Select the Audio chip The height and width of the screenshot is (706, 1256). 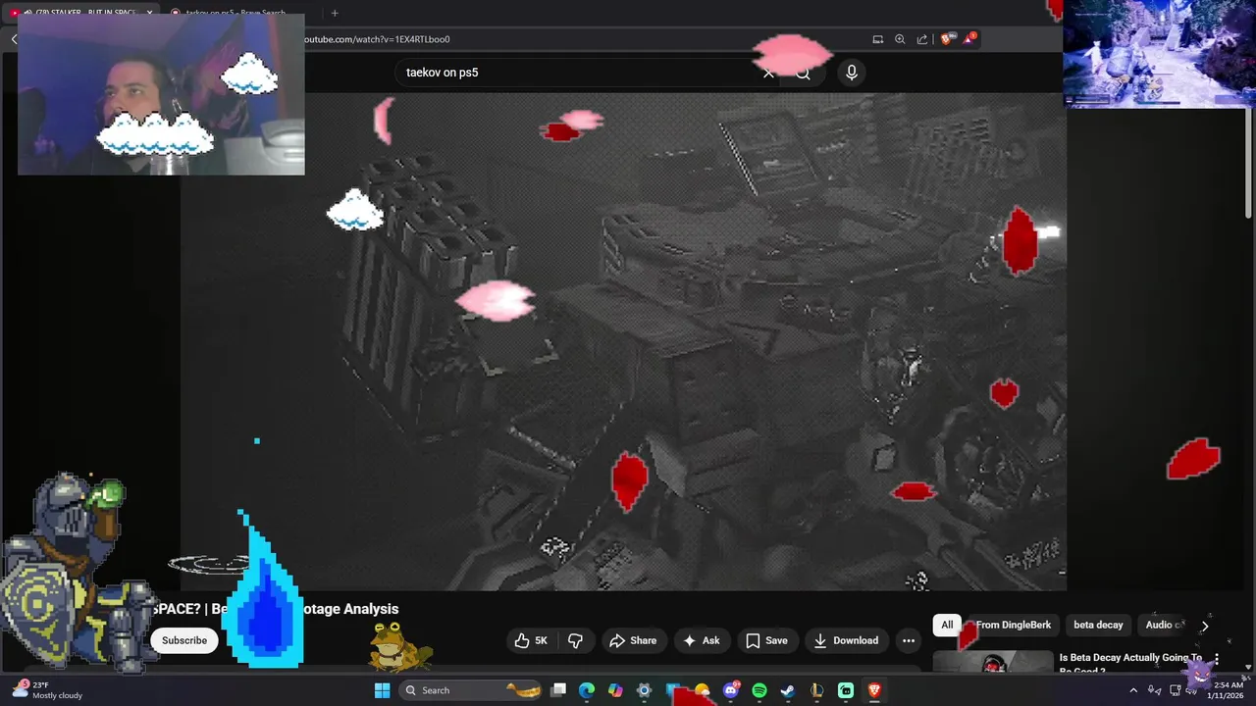point(1164,625)
